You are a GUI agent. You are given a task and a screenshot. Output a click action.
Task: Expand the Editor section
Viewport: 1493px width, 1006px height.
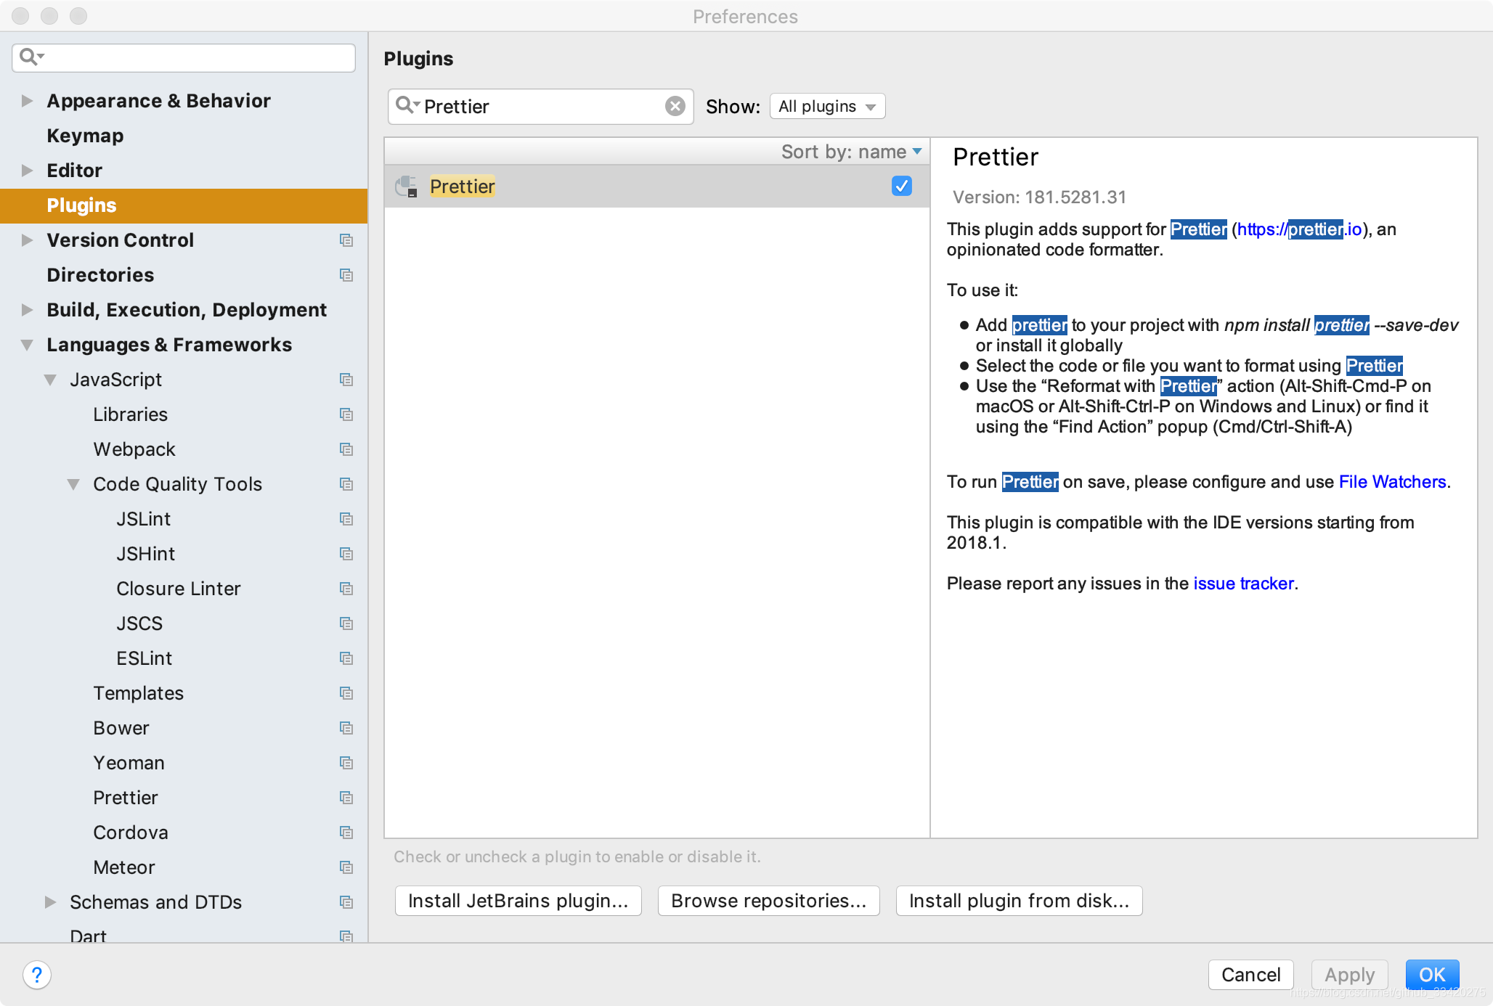point(27,171)
